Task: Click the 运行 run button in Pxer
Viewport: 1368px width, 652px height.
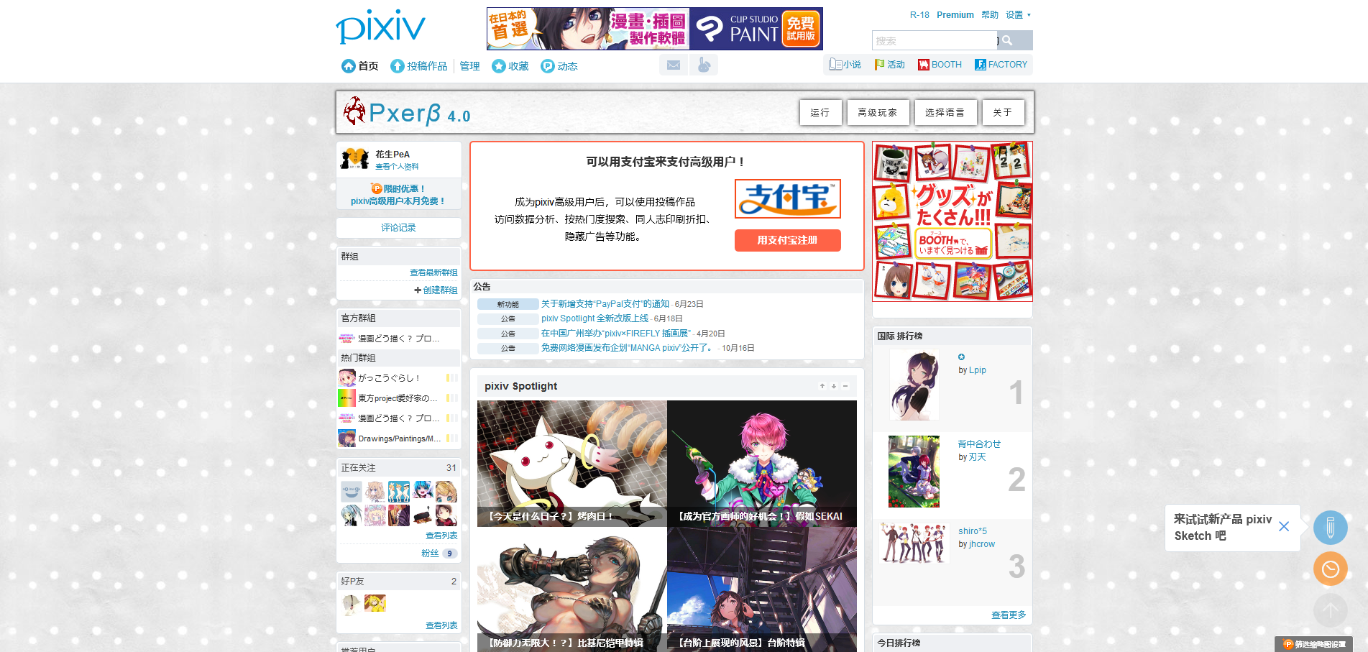Action: pyautogui.click(x=820, y=113)
